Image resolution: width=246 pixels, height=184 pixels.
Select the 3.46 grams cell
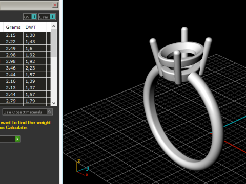pyautogui.click(x=13, y=68)
